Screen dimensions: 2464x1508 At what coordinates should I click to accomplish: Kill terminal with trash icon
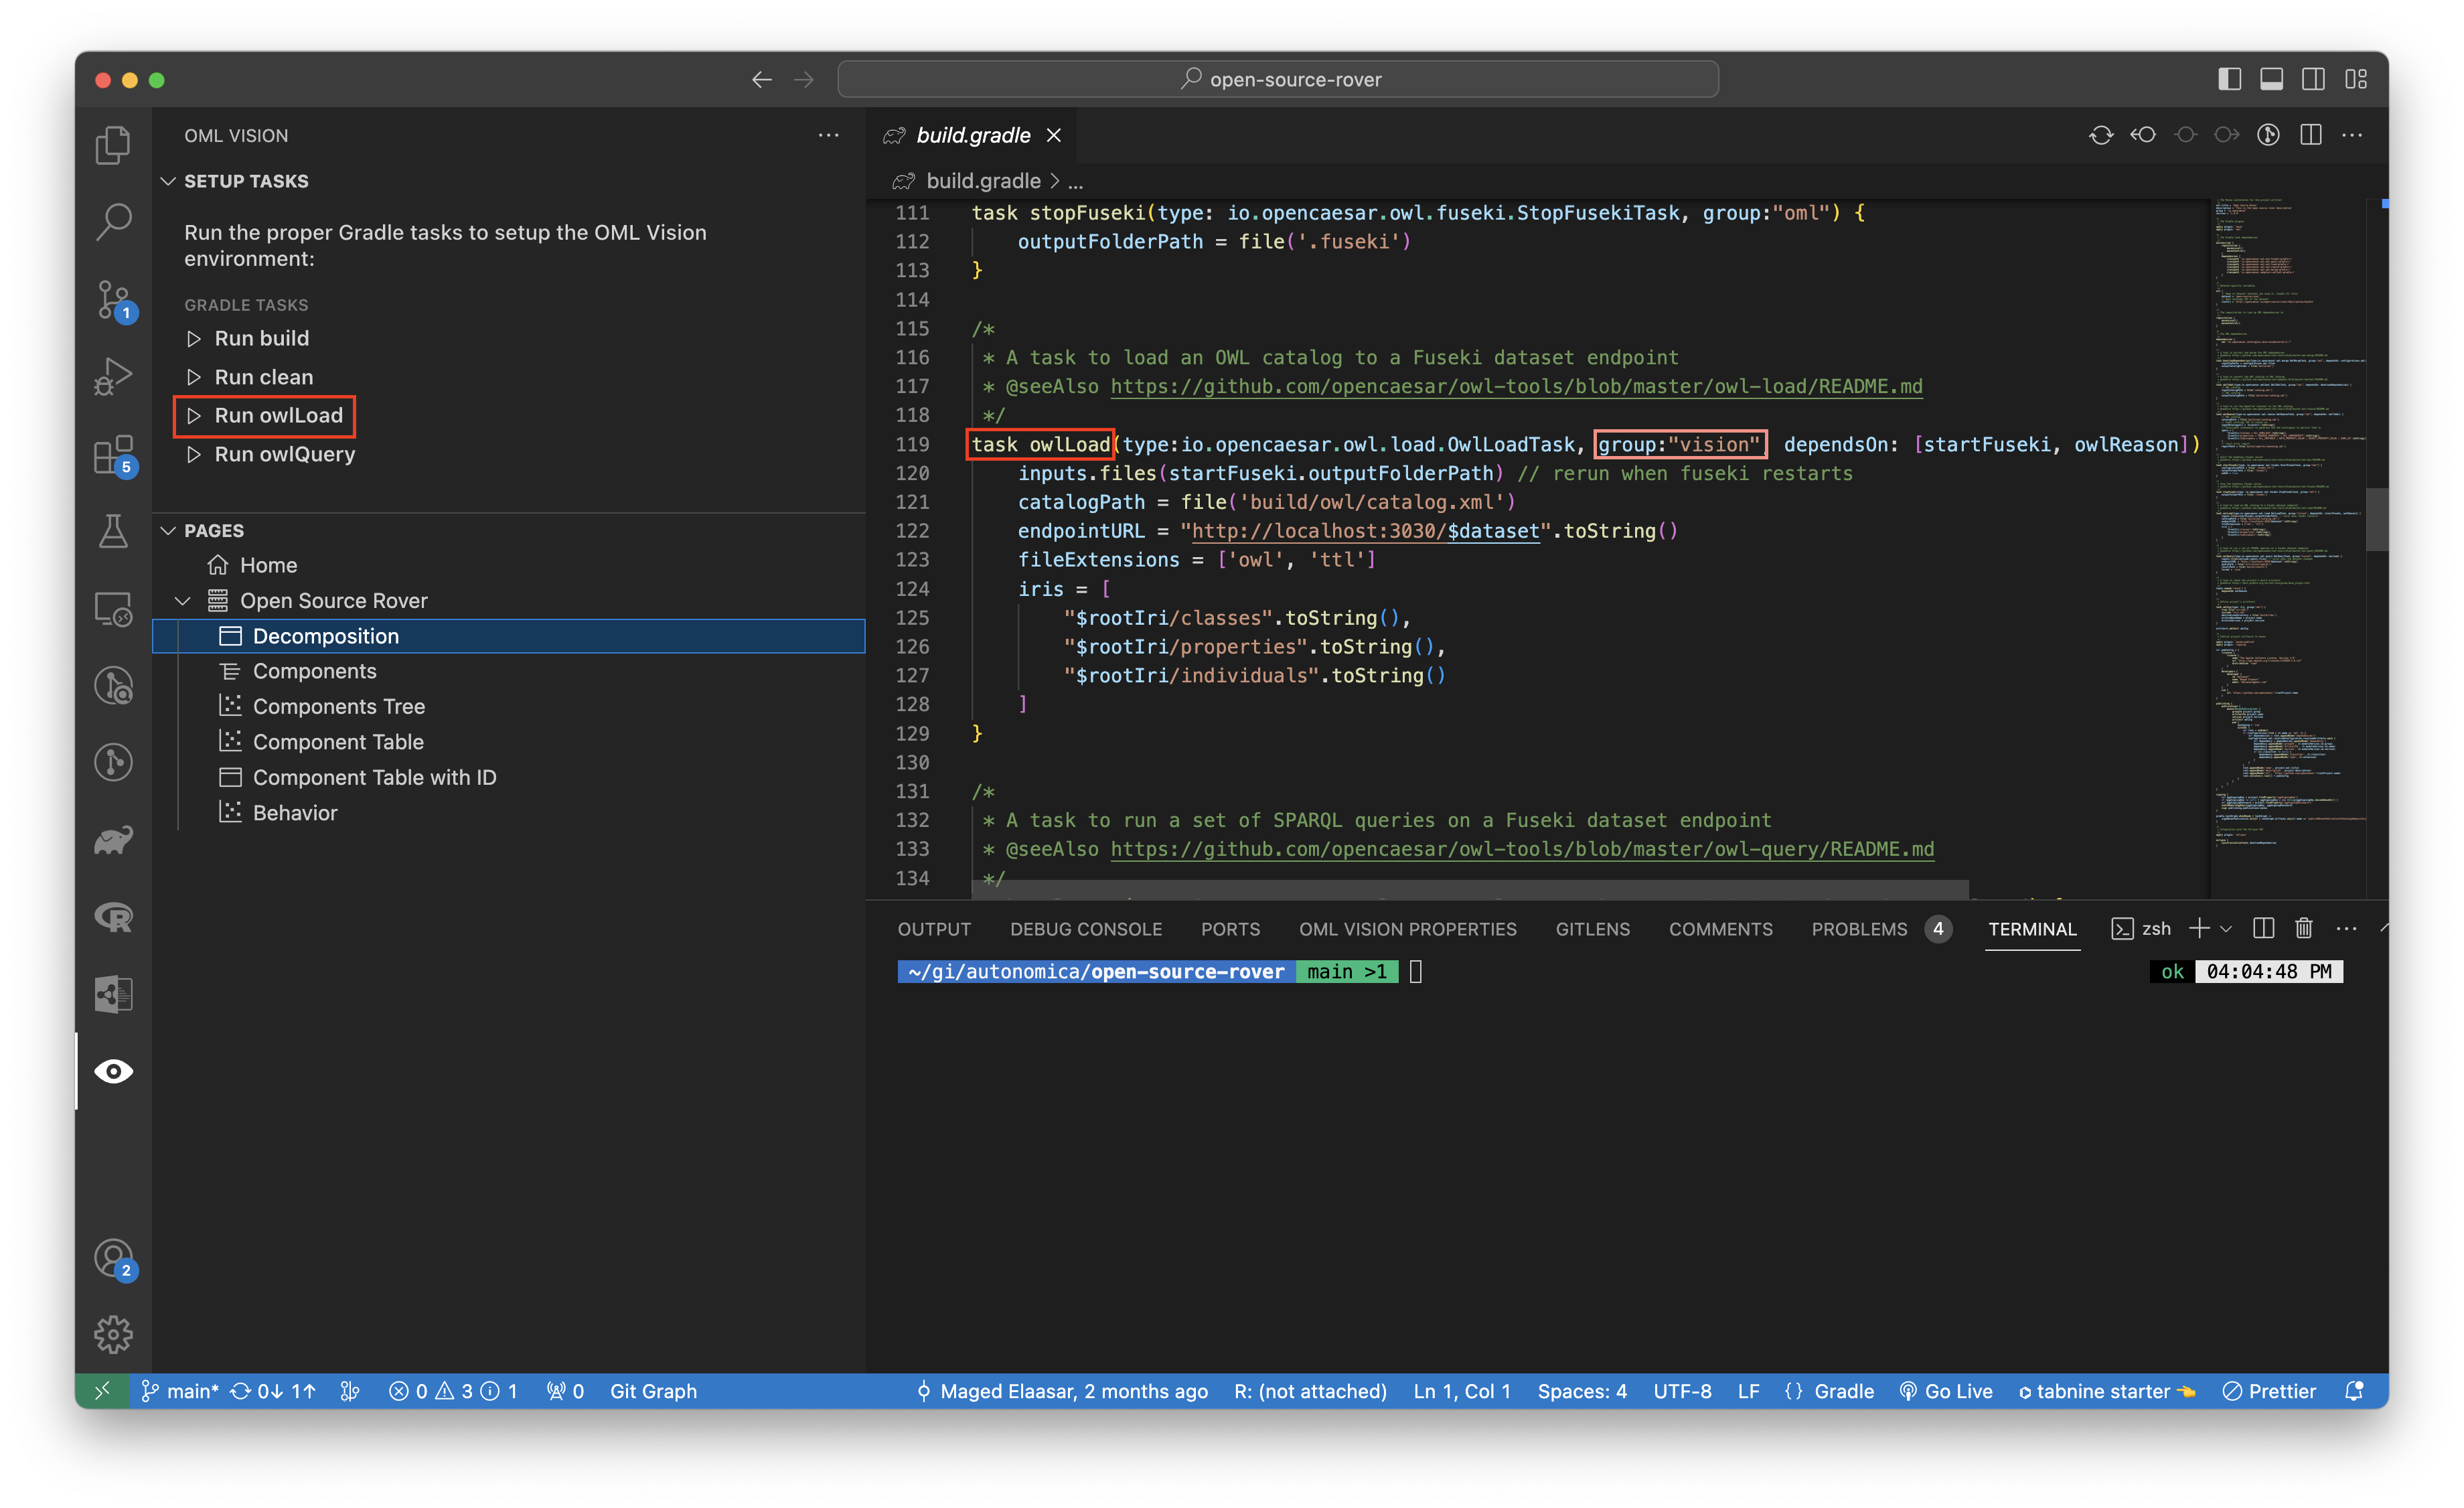(2304, 929)
